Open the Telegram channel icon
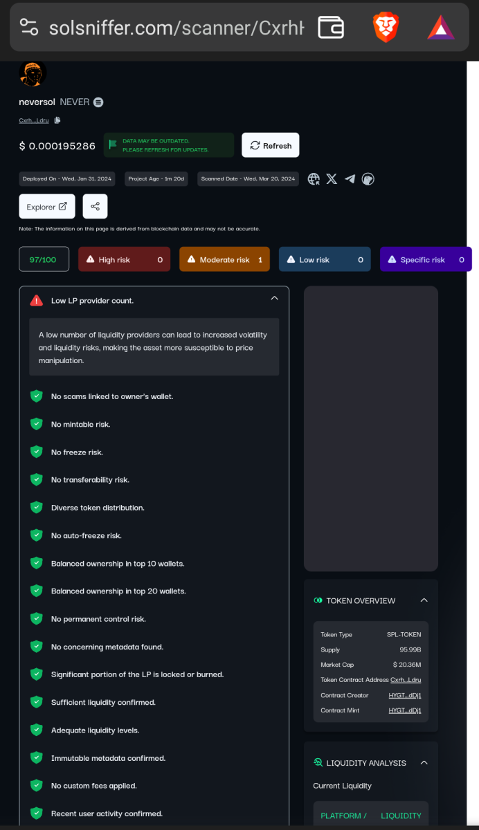The image size is (479, 830). click(350, 178)
